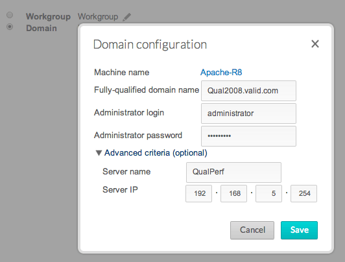Close the Domain configuration dialog with X
Image resolution: width=345 pixels, height=262 pixels.
pyautogui.click(x=315, y=44)
